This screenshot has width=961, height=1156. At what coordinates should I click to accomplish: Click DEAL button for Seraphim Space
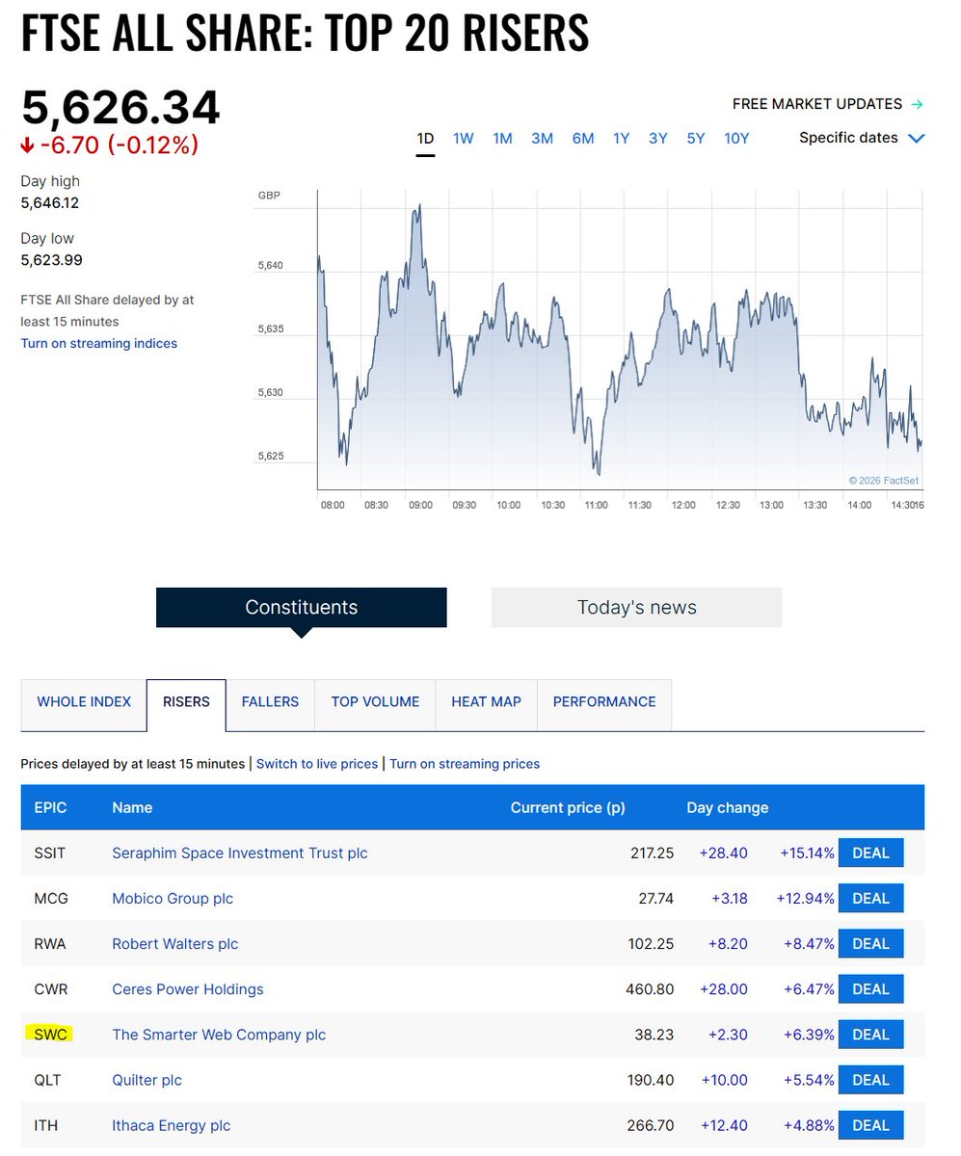point(870,854)
